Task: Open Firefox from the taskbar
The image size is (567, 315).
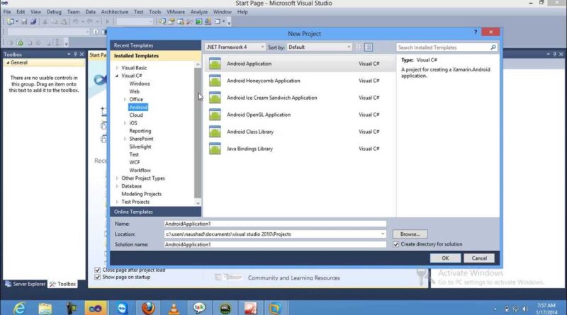Action: click(148, 308)
